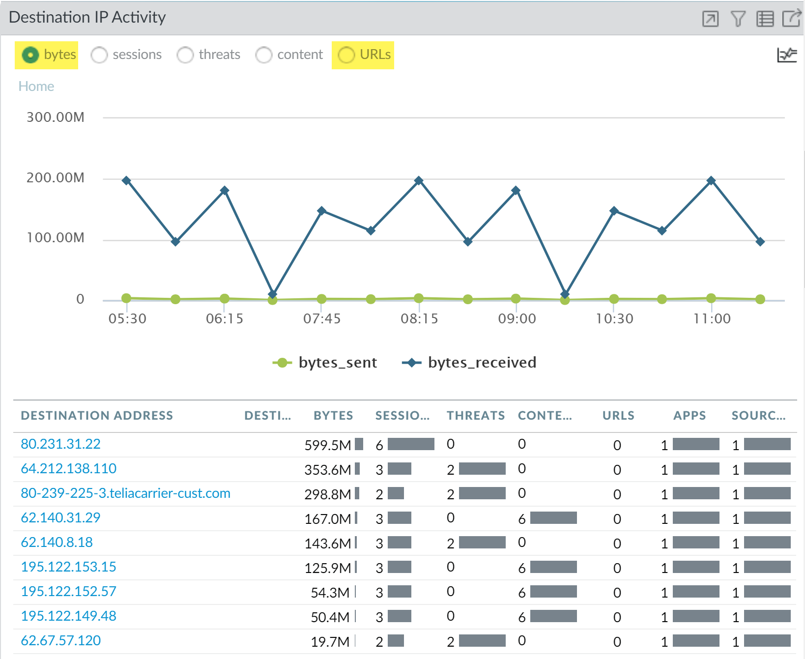This screenshot has width=805, height=659.
Task: Toggle the bytes_received legend marker
Action: pyautogui.click(x=411, y=363)
